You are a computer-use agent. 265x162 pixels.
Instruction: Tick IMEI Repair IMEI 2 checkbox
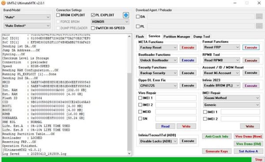click(x=205, y=119)
